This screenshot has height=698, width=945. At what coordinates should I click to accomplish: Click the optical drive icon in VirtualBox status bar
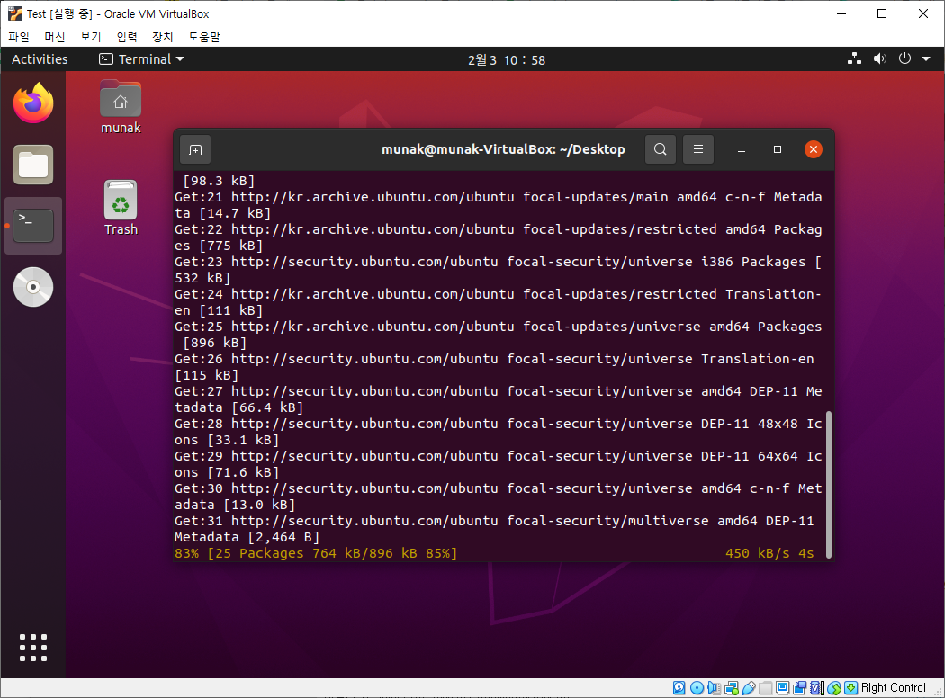pyautogui.click(x=697, y=688)
